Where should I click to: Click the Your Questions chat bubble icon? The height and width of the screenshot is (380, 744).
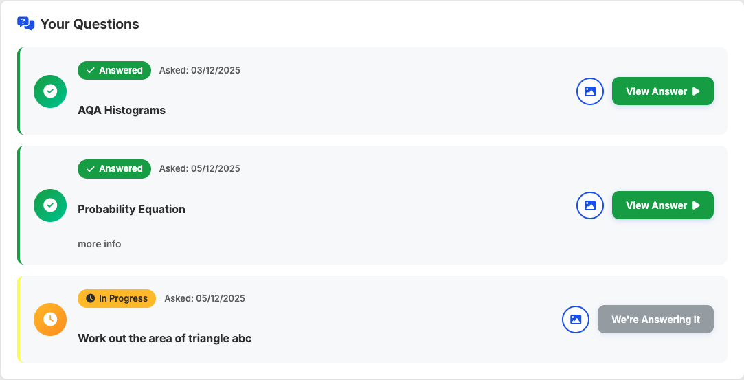[26, 24]
